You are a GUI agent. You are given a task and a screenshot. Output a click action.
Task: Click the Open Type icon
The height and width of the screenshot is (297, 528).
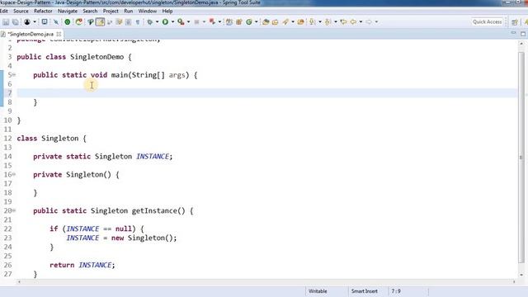coord(266,22)
